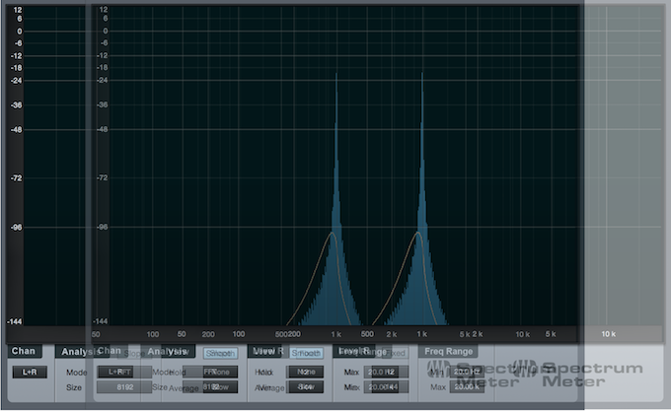Image resolution: width=671 pixels, height=411 pixels.
Task: Toggle the faded Fixed button beside Freq Range
Action: [x=395, y=353]
